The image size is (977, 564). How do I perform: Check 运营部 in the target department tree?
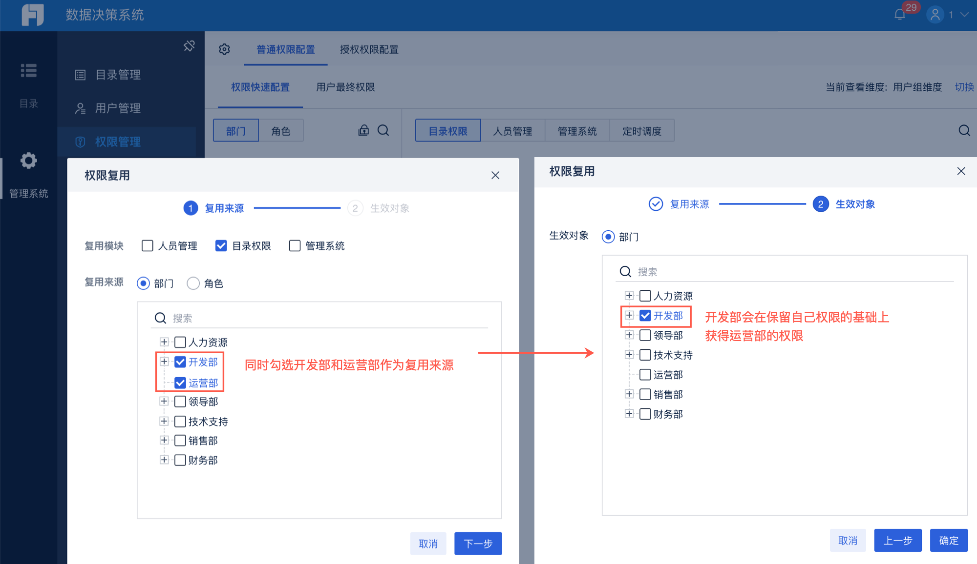(x=645, y=375)
